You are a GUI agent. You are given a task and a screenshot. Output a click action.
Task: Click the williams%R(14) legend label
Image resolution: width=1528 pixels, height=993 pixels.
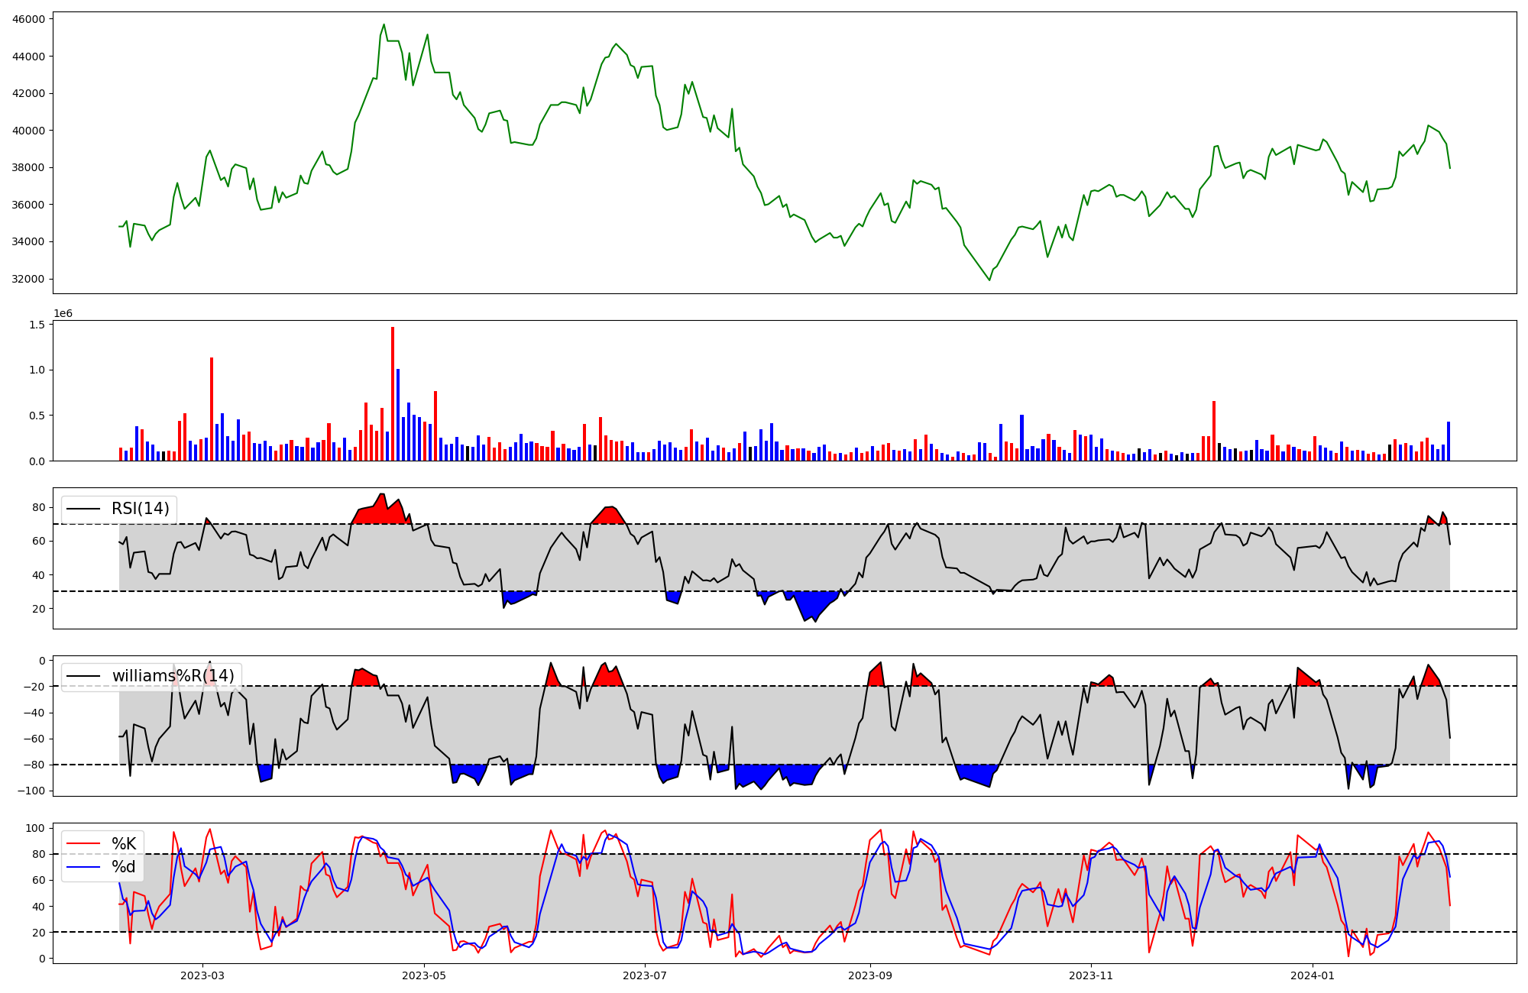pyautogui.click(x=173, y=676)
